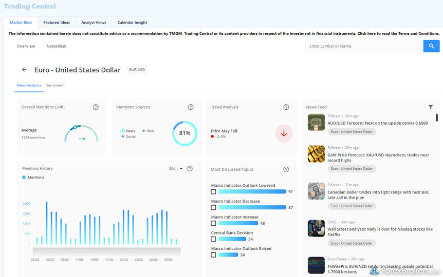
Task: Click the Trading Central logo title
Action: tap(30, 6)
